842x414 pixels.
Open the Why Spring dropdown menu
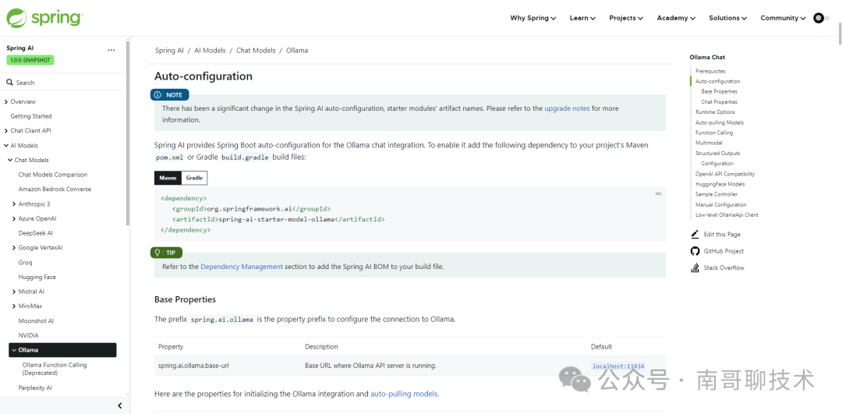pos(532,18)
